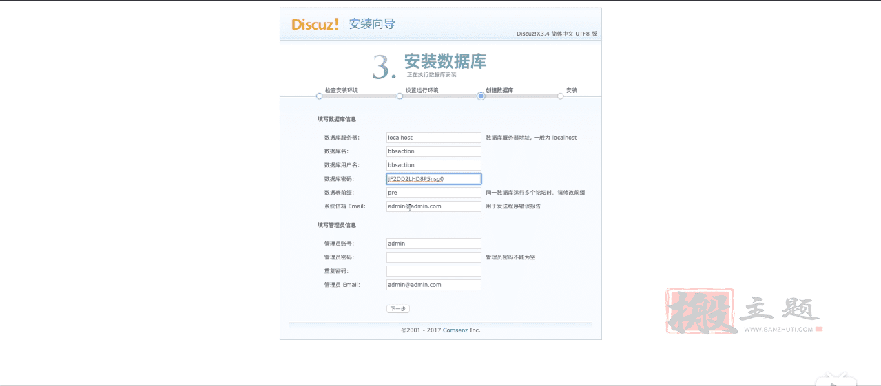Click the system Email field (系统信箱)

(x=433, y=206)
